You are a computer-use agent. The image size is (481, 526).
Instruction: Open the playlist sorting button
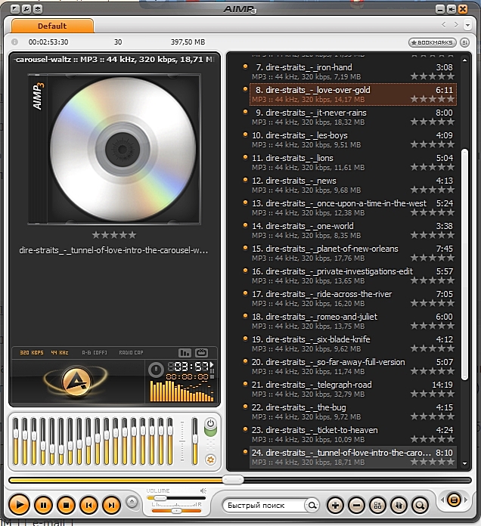[399, 505]
